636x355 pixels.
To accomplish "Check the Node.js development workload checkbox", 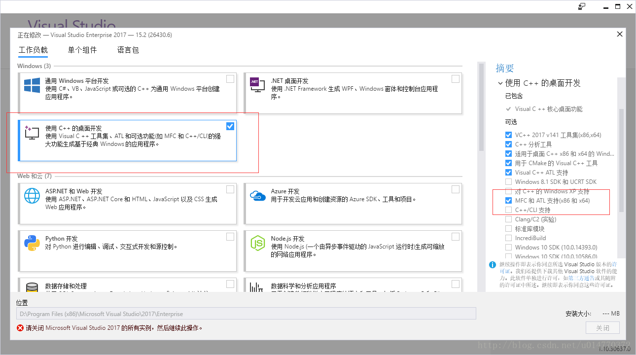I will click(x=456, y=237).
